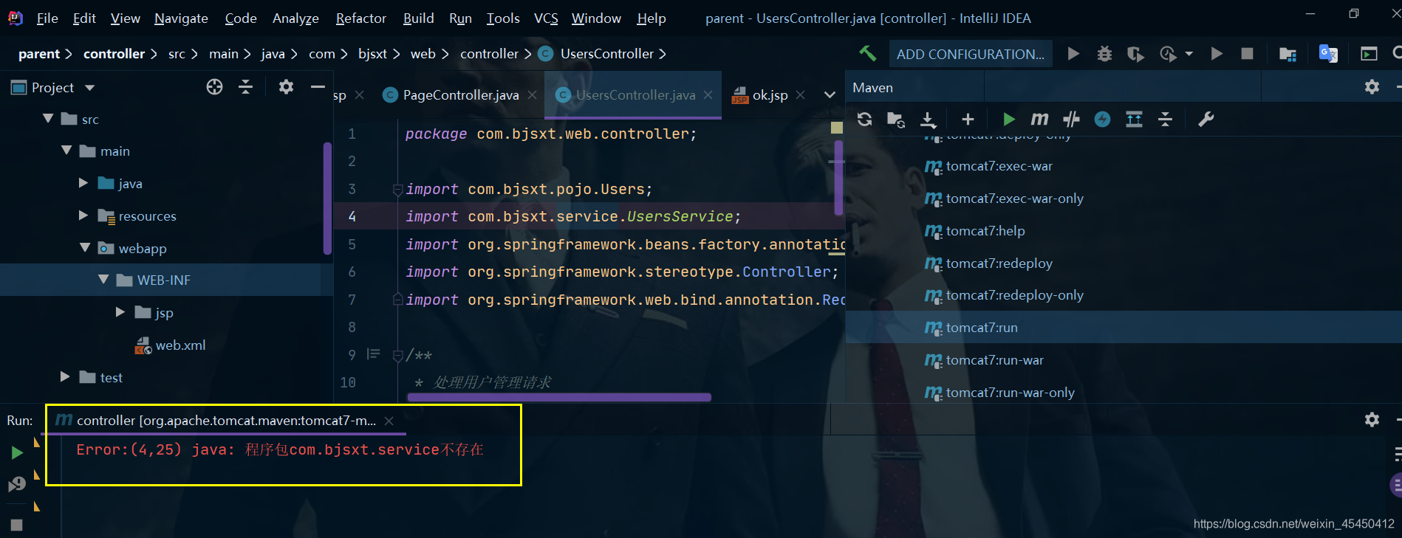Collapse the src folder
1402x538 pixels.
click(48, 118)
